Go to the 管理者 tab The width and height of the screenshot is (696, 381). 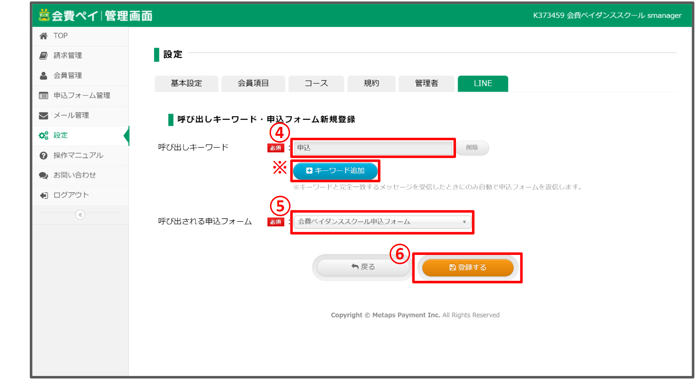(426, 84)
